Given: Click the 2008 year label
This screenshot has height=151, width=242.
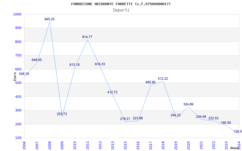Looking at the screenshot, I should (50, 145).
